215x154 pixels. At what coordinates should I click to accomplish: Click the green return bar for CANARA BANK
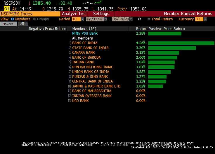(163, 53)
